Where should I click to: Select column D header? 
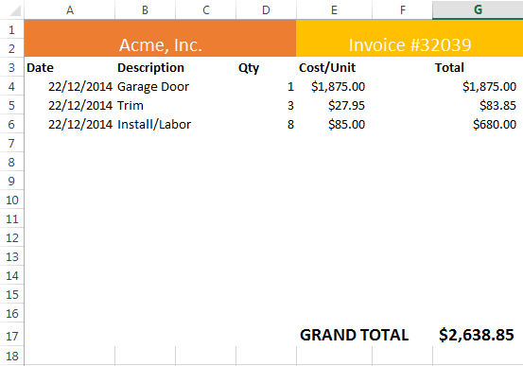pyautogui.click(x=266, y=10)
